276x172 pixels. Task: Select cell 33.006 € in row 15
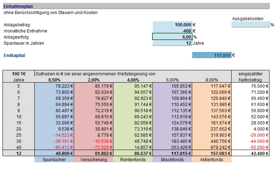pos(54,123)
